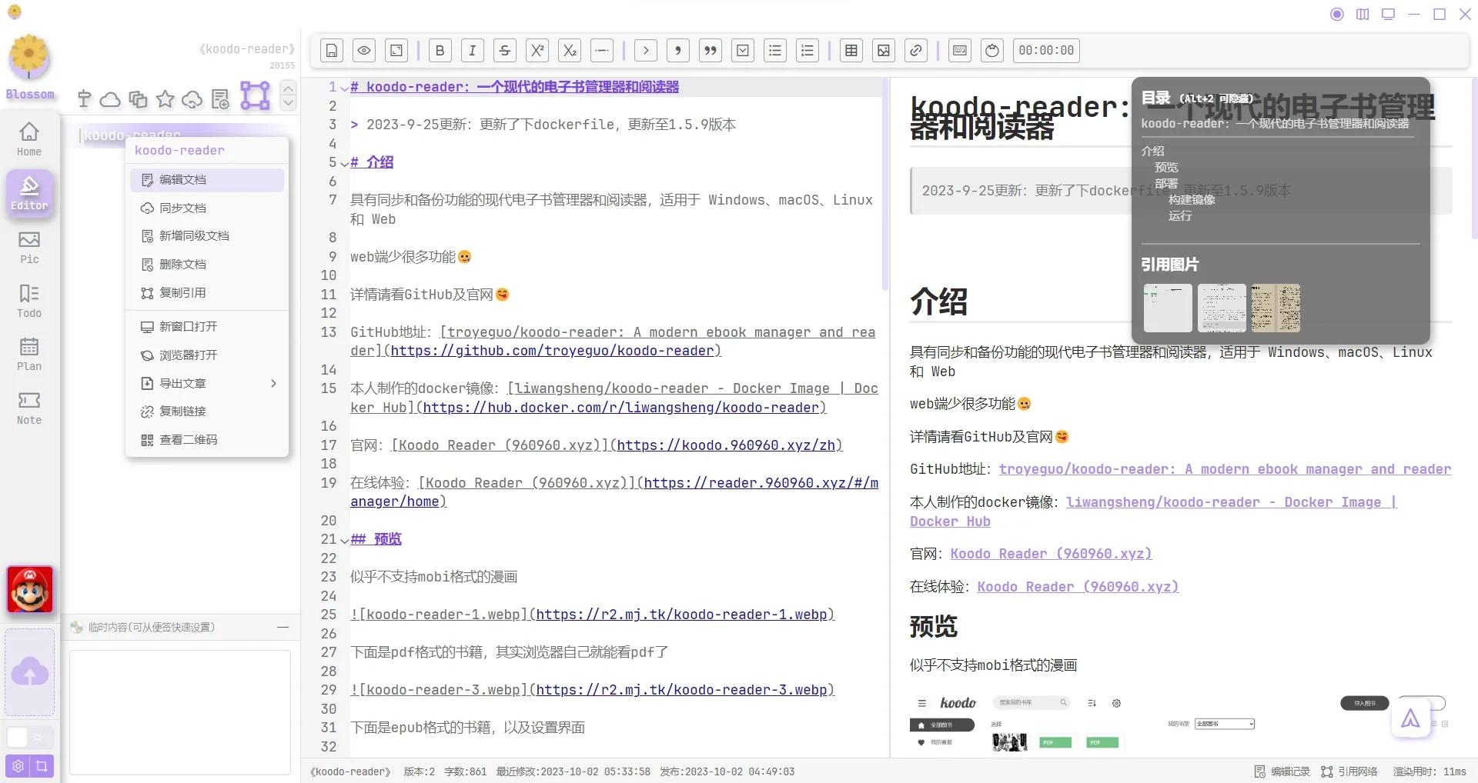Open the Pic section in the sidebar
Viewport: 1478px width, 783px height.
pyautogui.click(x=29, y=248)
